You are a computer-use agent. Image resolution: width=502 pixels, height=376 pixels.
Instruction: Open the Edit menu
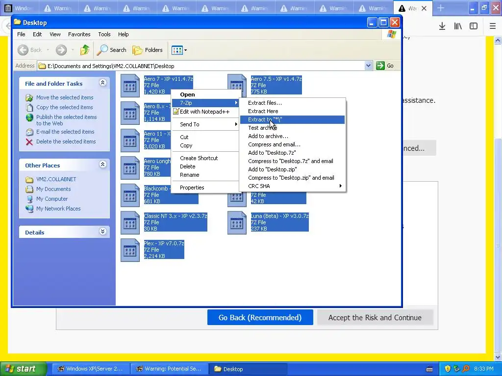click(37, 34)
